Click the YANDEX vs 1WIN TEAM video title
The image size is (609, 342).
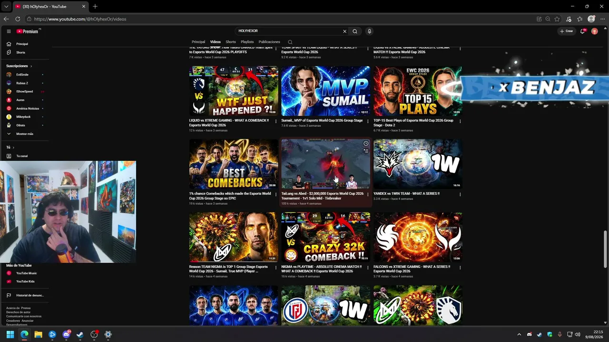click(406, 194)
